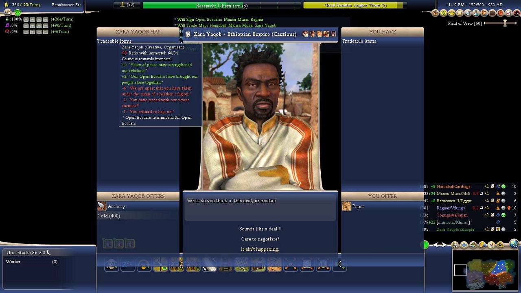Click Hannibal's green smiley attitude icon
521x293 pixels.
[503, 186]
